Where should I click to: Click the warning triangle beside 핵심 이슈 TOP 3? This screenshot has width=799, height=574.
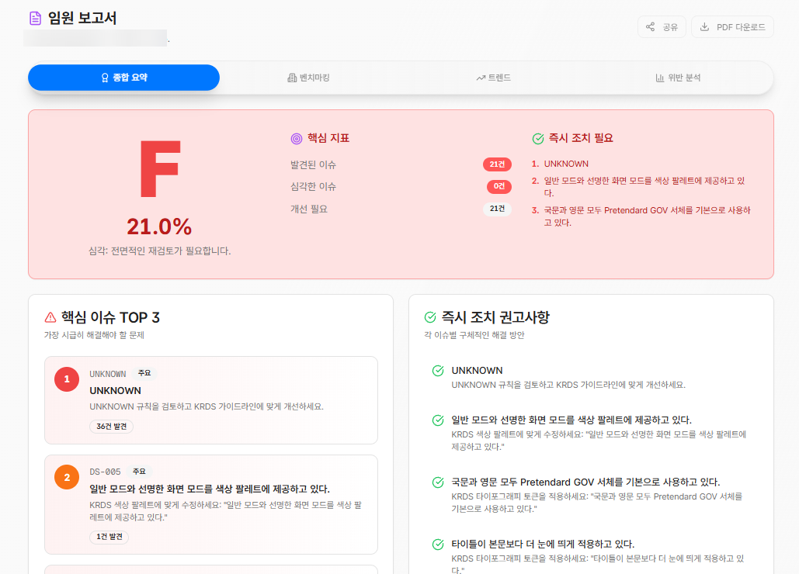(50, 317)
